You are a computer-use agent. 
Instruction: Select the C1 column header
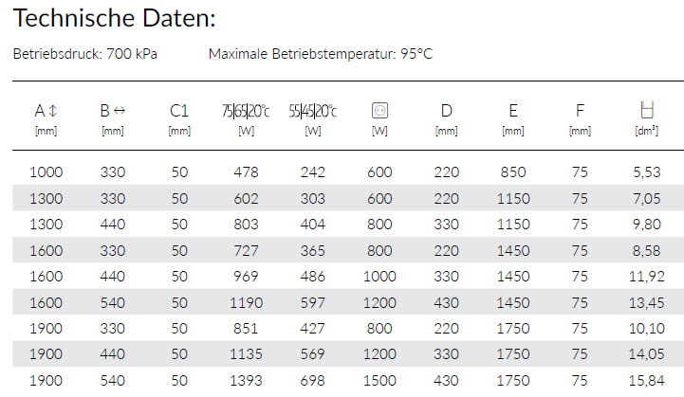coord(179,111)
